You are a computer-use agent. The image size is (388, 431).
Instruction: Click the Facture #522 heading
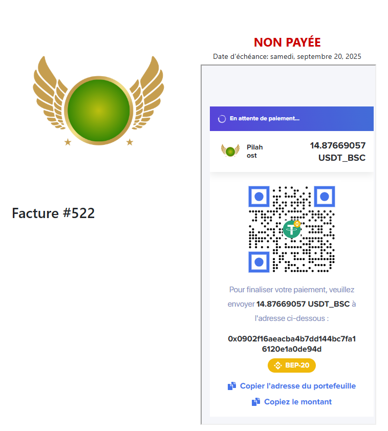tap(53, 213)
